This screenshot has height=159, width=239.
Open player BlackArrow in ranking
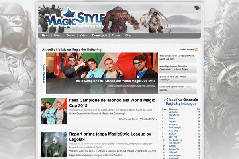coord(174,115)
